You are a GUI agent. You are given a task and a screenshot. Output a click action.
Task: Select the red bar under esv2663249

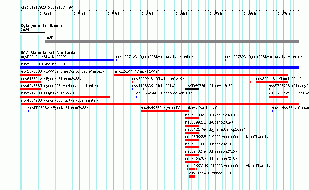pos(192,169)
